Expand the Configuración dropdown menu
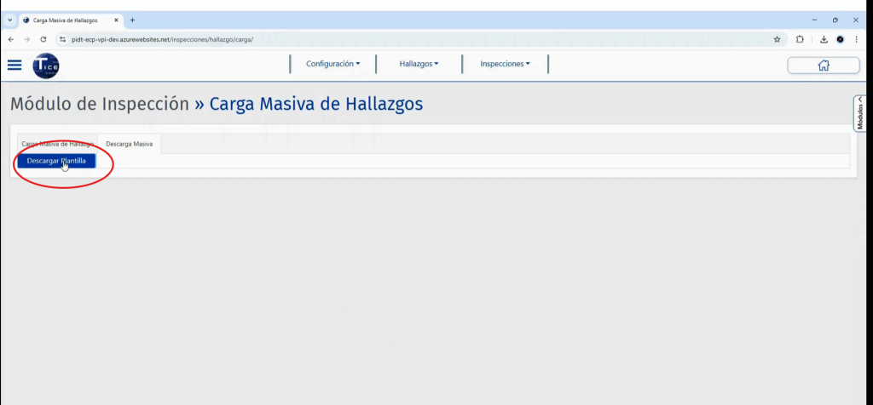 point(332,64)
